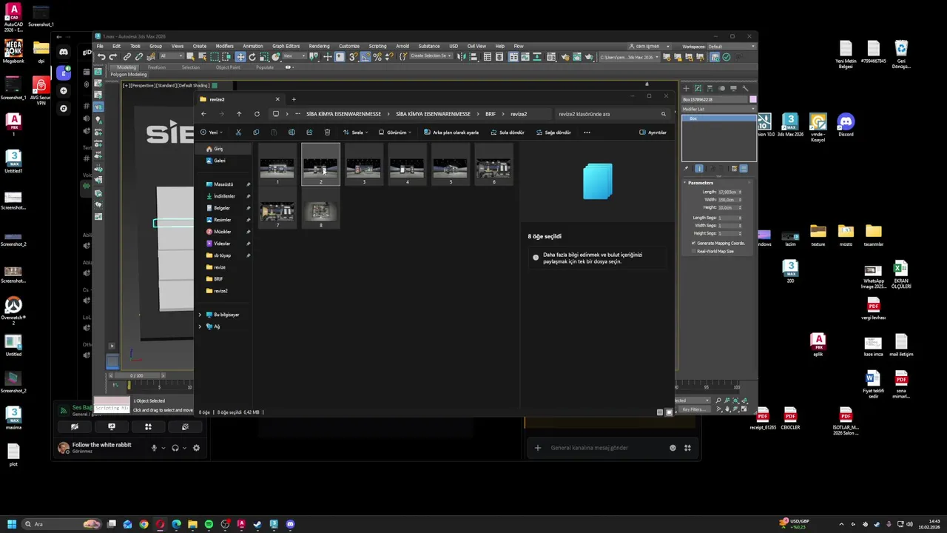This screenshot has height=533, width=947.
Task: Open the Create tab in command panel
Action: tap(686, 88)
